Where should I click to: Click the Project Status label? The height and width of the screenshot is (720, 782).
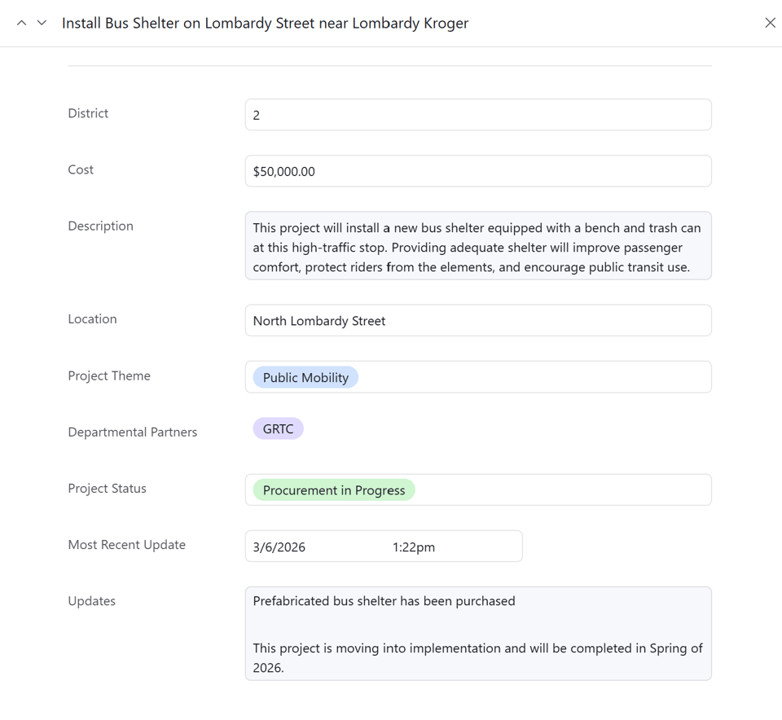[106, 488]
